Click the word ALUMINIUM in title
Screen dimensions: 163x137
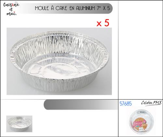click(85, 8)
